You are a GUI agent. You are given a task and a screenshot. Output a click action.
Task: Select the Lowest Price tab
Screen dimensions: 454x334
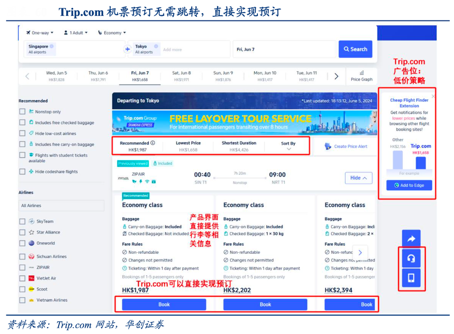[x=188, y=146]
